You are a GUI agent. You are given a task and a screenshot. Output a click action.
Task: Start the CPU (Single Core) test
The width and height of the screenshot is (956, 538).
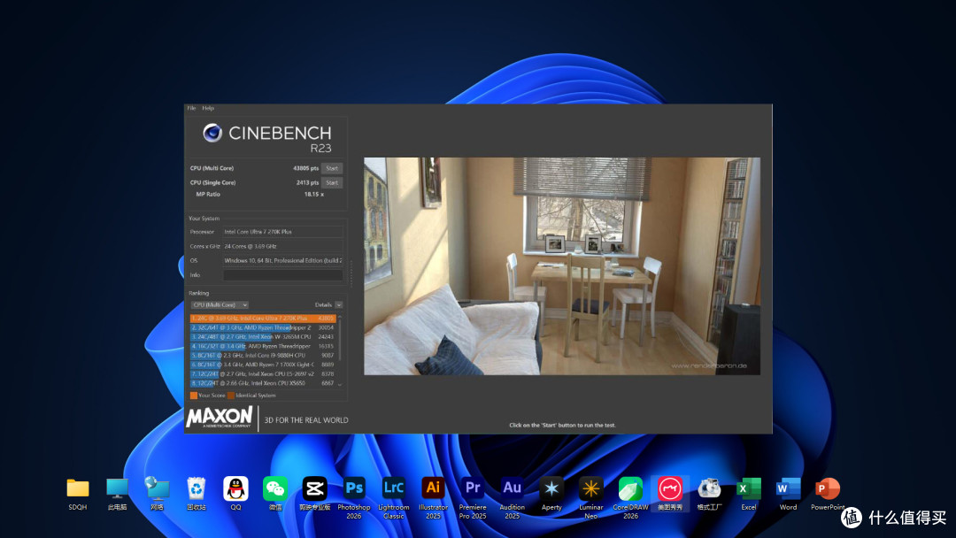(x=332, y=182)
